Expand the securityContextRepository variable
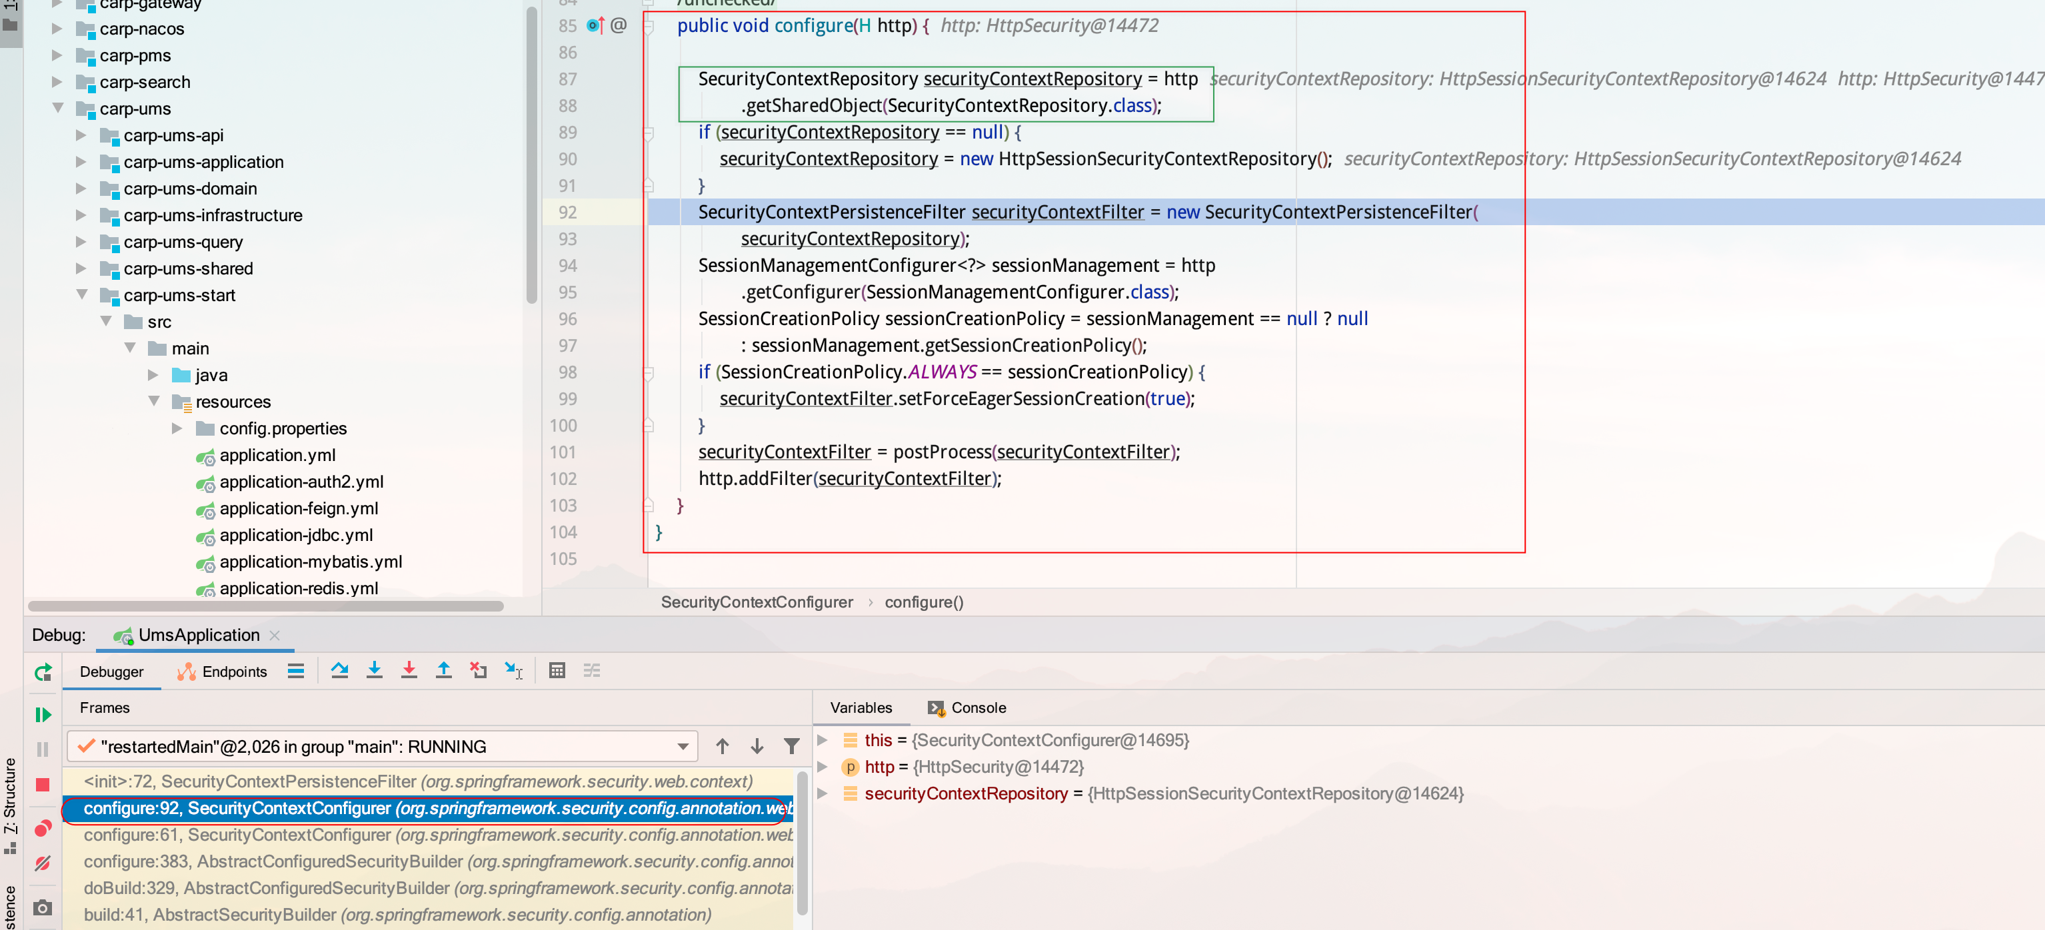The width and height of the screenshot is (2045, 930). 822,793
